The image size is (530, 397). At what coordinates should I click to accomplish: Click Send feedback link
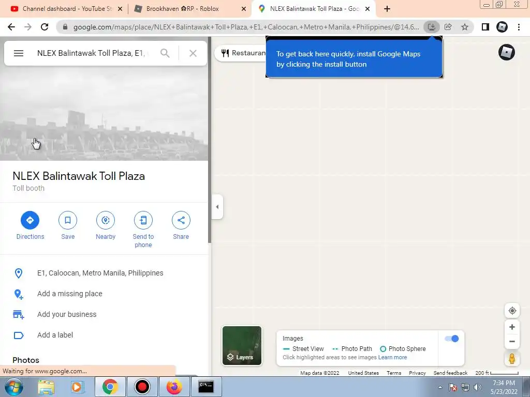pos(451,373)
